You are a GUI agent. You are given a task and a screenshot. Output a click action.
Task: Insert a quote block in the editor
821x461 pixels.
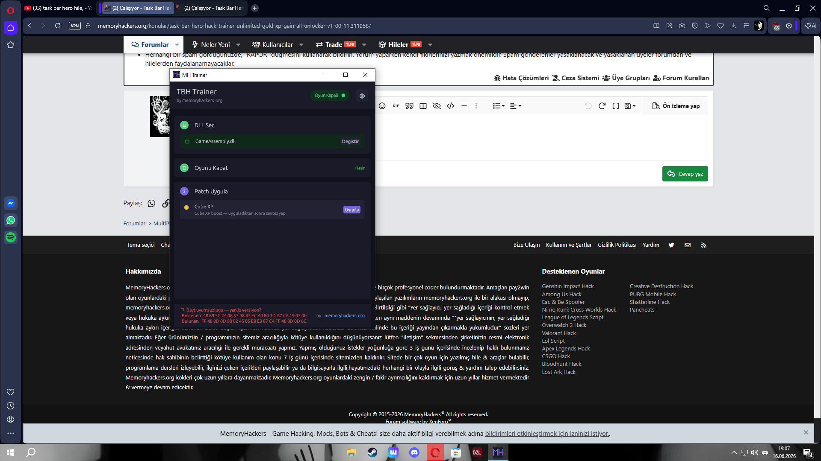coord(410,106)
